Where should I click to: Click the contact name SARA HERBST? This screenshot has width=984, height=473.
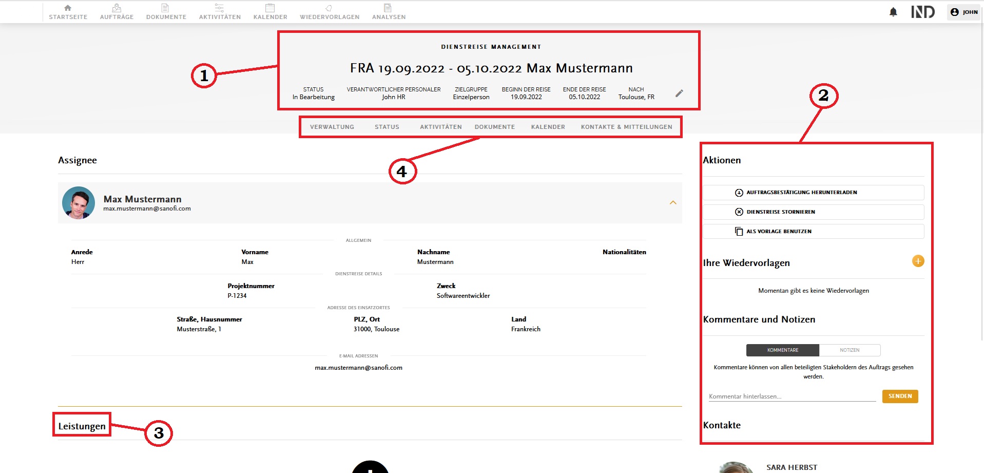click(x=792, y=467)
